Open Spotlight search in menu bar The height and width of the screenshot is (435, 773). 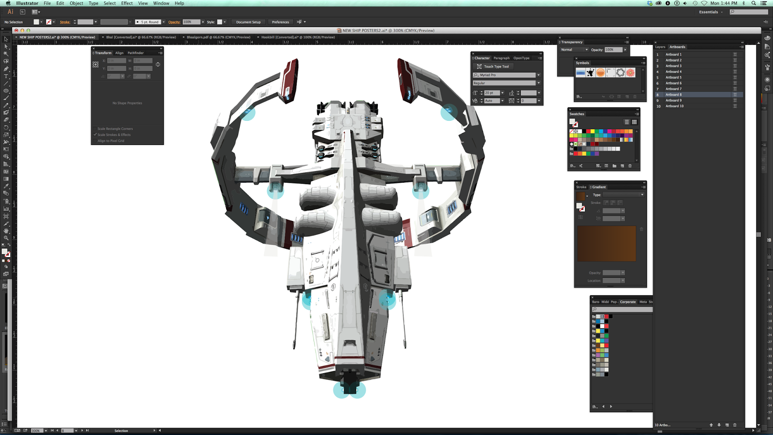754,3
